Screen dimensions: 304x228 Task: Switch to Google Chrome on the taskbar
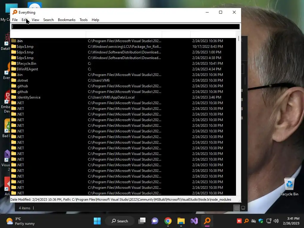click(x=168, y=221)
